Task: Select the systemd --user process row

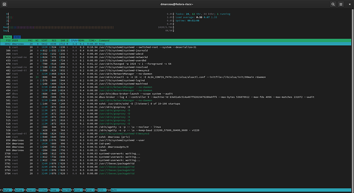Action: (x=175, y=140)
